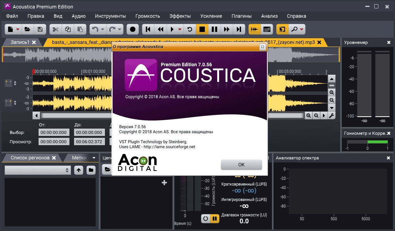395x231 pixels.
Task: Close the О программе Acoustica dialog
Action: point(262,47)
